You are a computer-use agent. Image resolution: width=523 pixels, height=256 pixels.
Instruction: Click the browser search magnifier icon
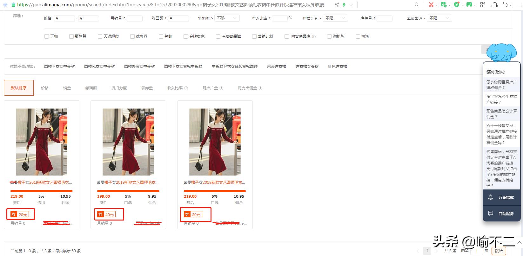point(417,5)
